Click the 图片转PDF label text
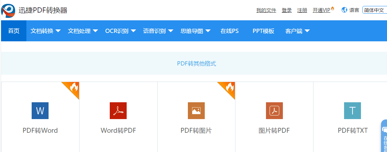The width and height of the screenshot is (387, 152). coord(274,130)
